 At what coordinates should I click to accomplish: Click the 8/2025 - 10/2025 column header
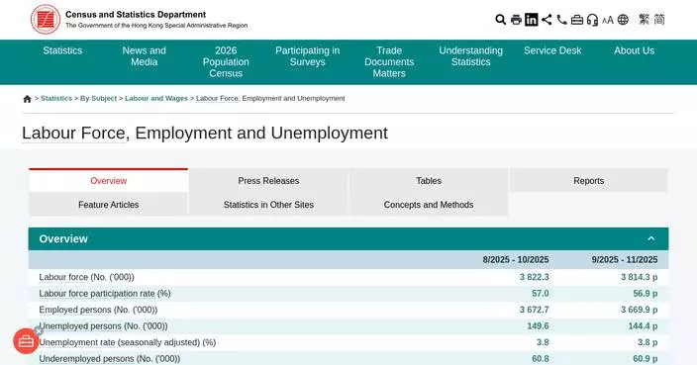click(516, 260)
